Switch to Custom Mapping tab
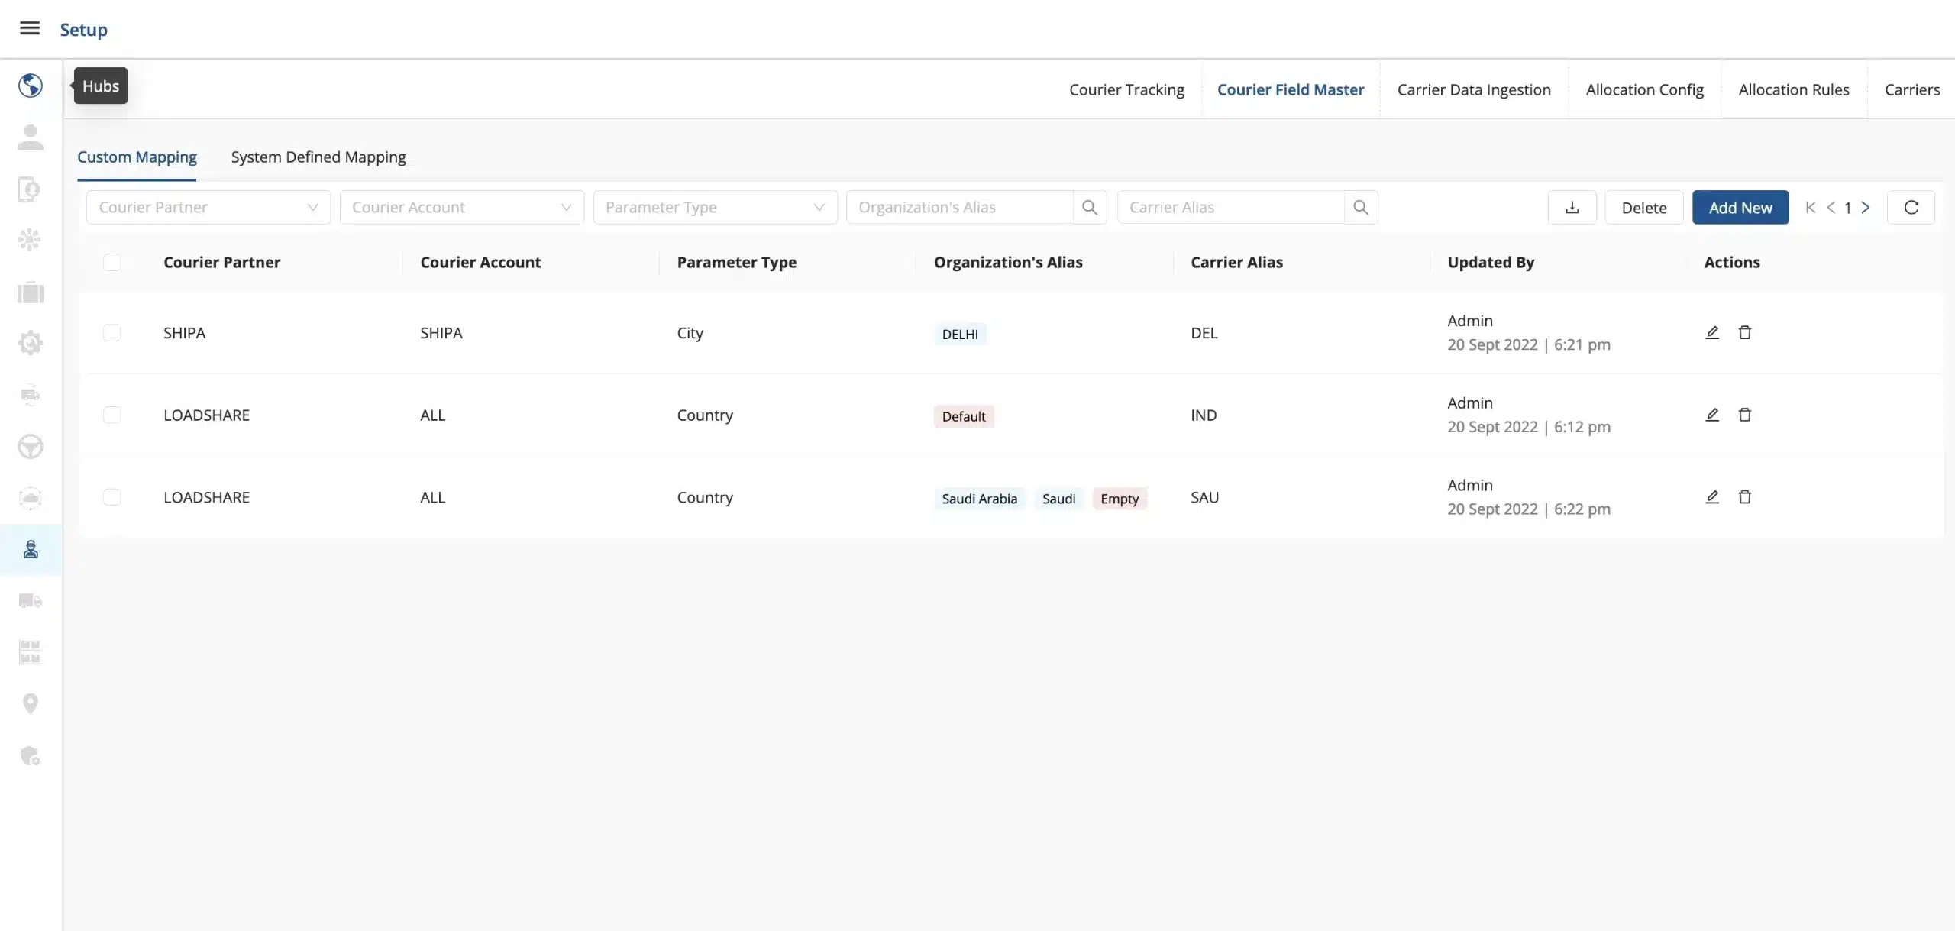The image size is (1955, 931). 137,157
